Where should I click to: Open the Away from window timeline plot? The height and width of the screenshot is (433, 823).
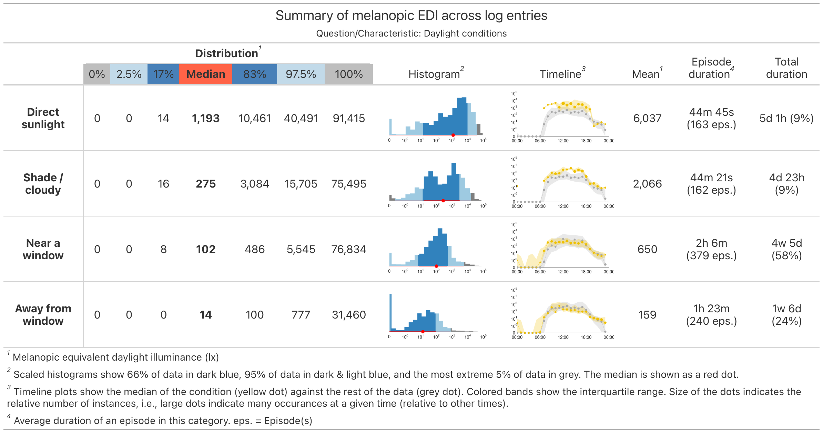562,314
